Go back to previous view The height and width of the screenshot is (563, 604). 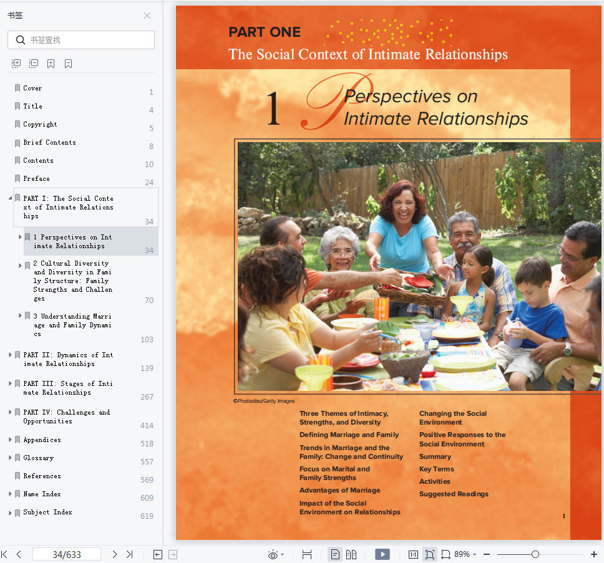point(158,554)
